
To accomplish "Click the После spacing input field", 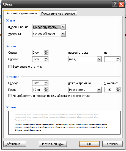I will coord(38,90).
